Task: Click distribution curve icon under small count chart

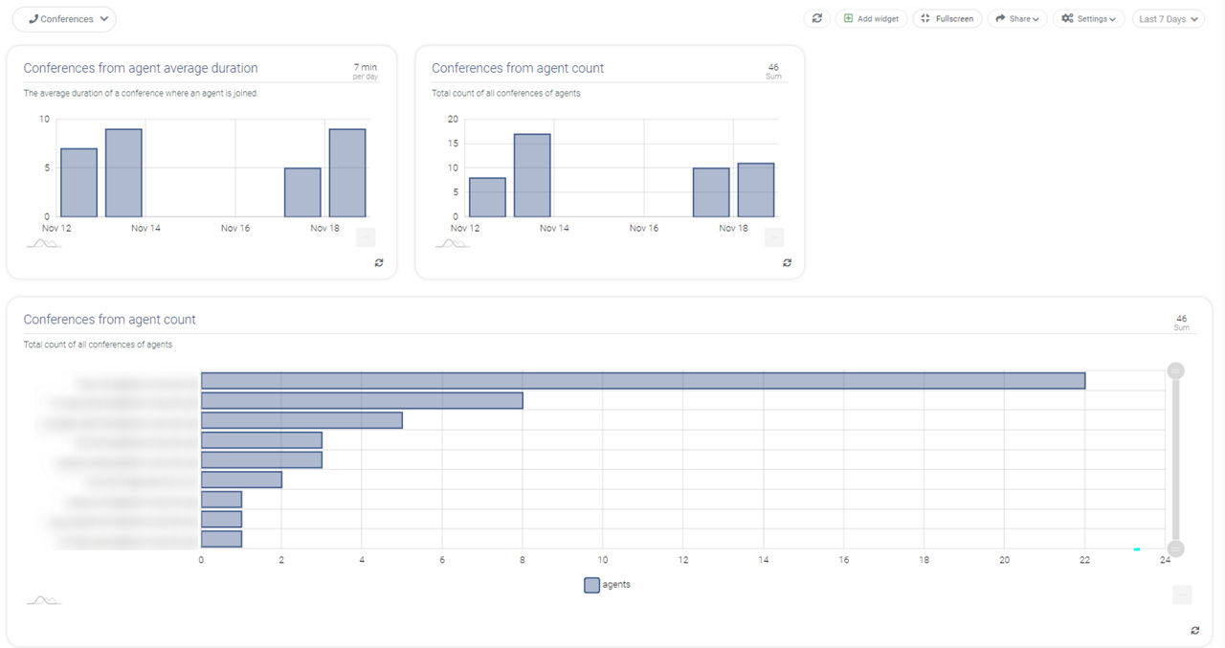Action: (x=452, y=243)
